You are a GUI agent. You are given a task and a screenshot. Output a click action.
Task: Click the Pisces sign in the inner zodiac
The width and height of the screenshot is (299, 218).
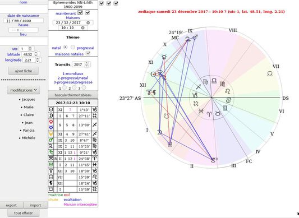(201, 111)
